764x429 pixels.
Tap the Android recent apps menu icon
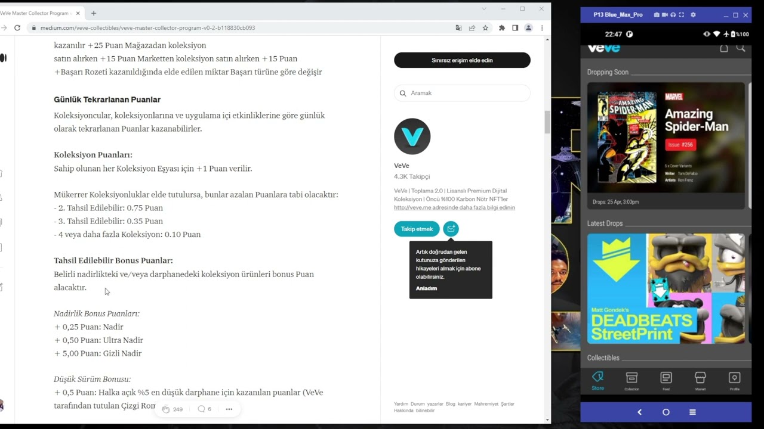(x=692, y=412)
